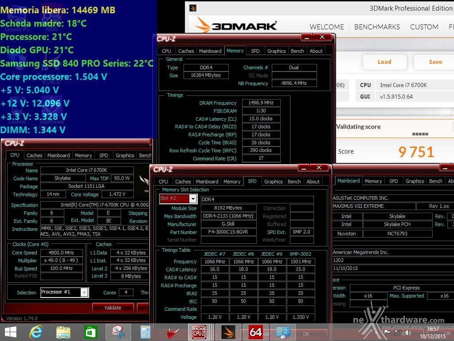Open the Control Panel taskbar icon
Image resolution: width=454 pixels, height=341 pixels.
pyautogui.click(x=283, y=332)
